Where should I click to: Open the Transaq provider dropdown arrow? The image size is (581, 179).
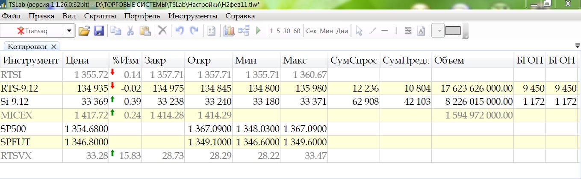click(x=69, y=31)
